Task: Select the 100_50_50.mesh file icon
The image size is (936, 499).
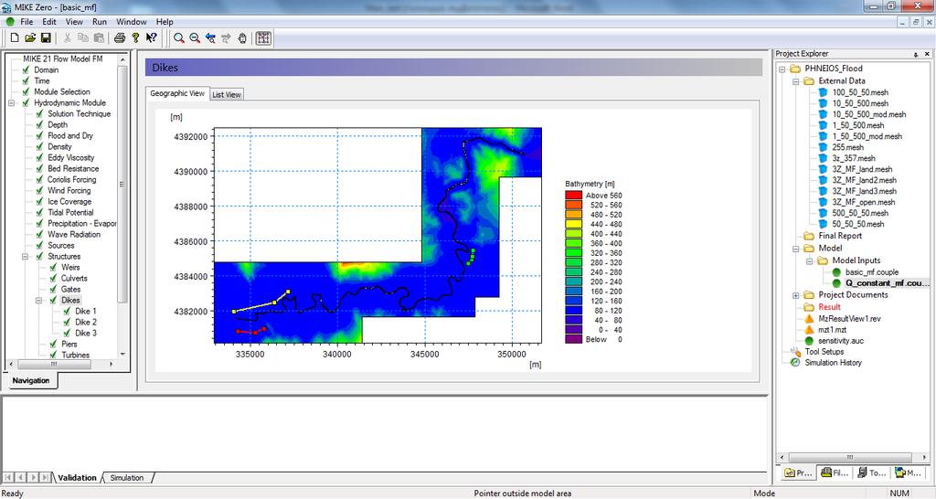Action: (824, 92)
